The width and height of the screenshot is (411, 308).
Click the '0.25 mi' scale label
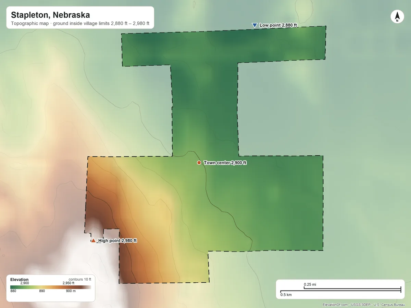click(x=310, y=284)
